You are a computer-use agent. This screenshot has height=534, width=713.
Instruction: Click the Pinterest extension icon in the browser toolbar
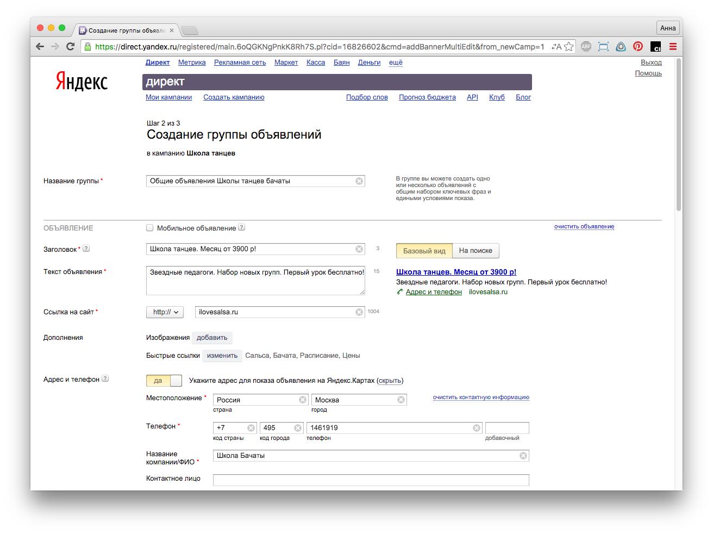tap(638, 47)
